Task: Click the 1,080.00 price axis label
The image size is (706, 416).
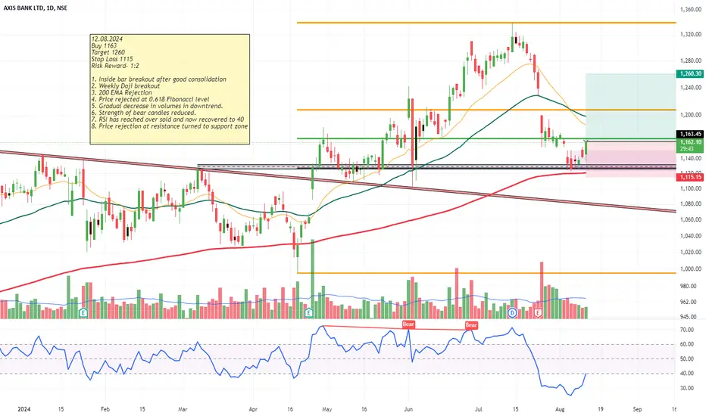Action: pos(690,204)
